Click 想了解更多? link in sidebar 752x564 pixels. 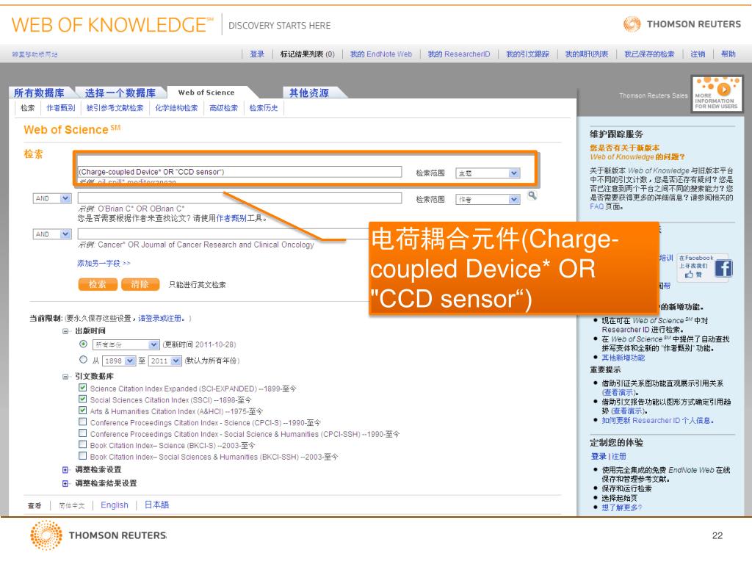tap(621, 507)
